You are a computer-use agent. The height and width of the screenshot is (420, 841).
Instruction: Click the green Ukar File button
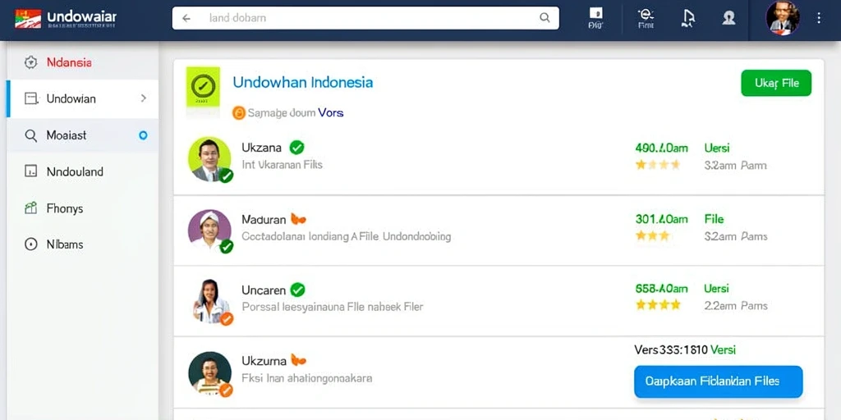coord(776,83)
